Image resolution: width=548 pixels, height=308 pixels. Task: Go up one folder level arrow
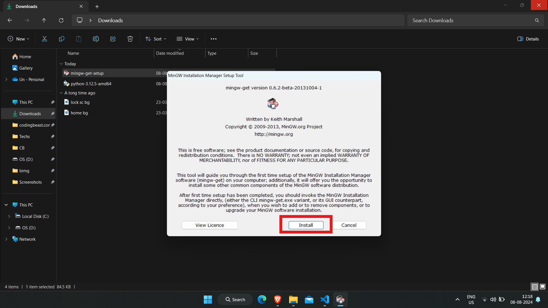tap(44, 20)
